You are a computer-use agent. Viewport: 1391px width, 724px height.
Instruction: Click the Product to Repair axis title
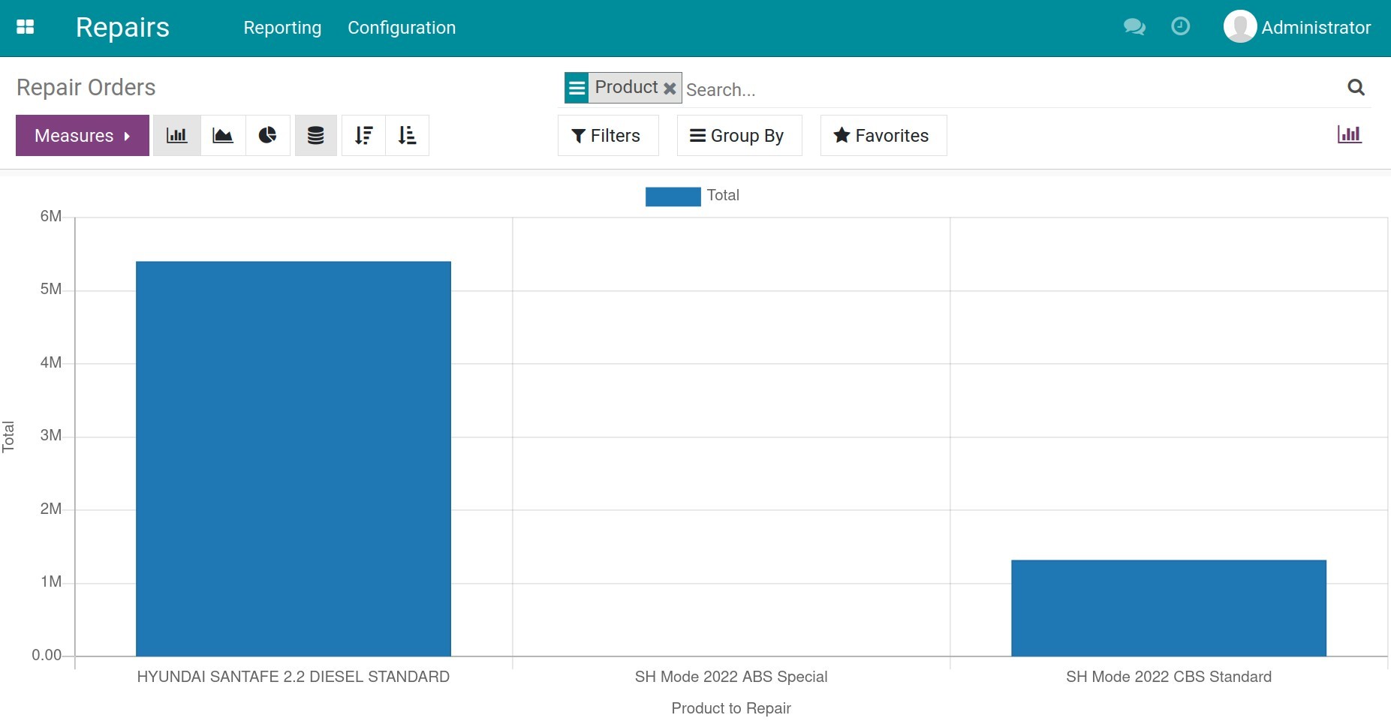731,708
